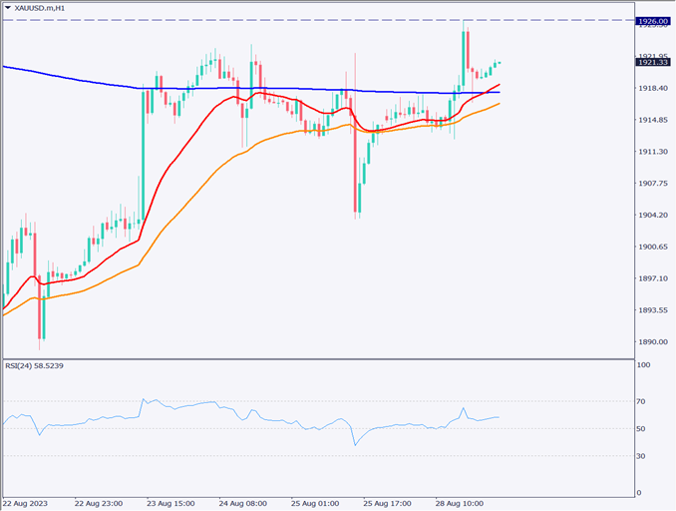Click the 22 Aug 2023 date label
The width and height of the screenshot is (676, 511).
point(27,504)
